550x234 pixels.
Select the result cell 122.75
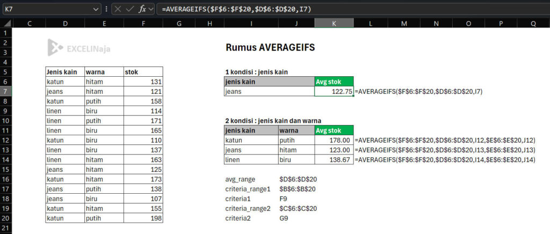(x=334, y=91)
